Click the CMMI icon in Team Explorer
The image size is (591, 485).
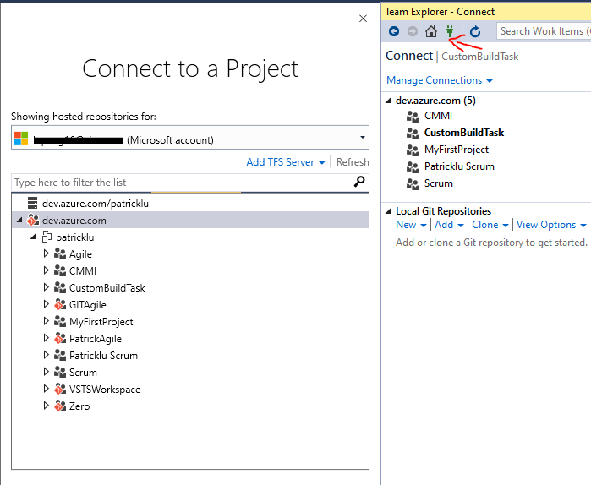pos(413,117)
